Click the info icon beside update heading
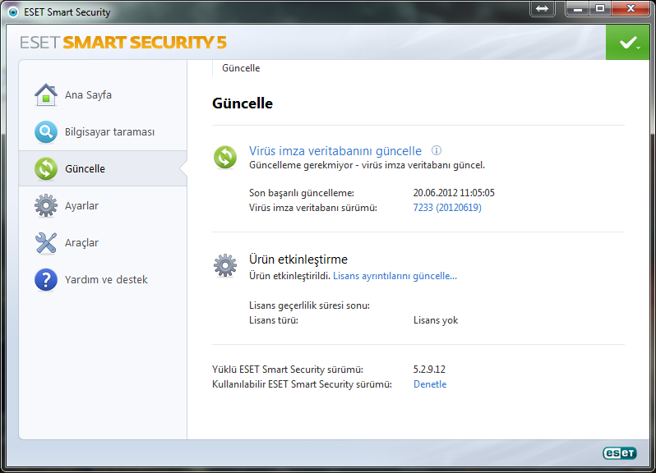The width and height of the screenshot is (656, 473). (437, 150)
